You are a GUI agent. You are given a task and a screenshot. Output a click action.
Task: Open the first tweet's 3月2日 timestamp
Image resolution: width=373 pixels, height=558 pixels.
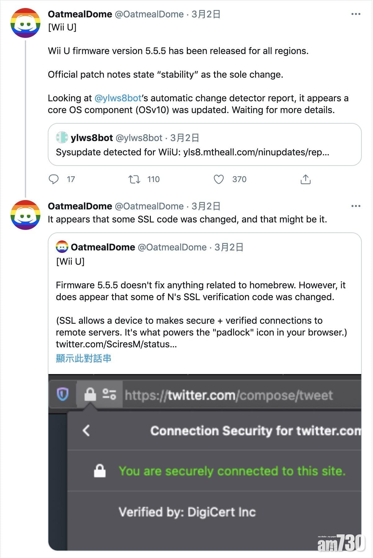point(206,14)
